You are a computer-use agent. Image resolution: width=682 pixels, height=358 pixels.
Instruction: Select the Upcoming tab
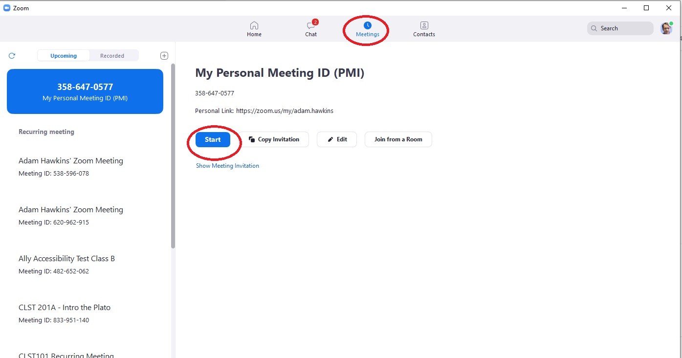(x=64, y=56)
